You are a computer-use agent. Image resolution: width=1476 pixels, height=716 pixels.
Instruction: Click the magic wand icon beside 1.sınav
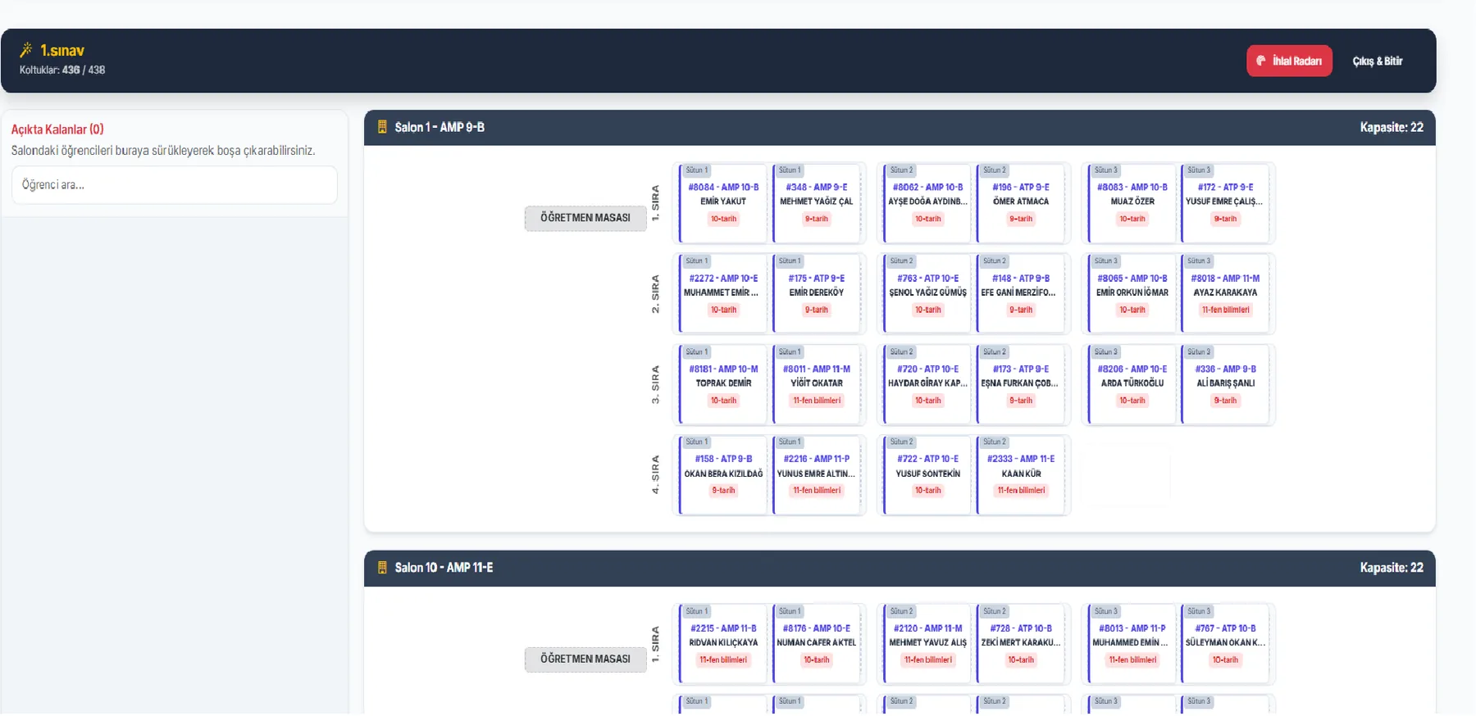tap(26, 50)
